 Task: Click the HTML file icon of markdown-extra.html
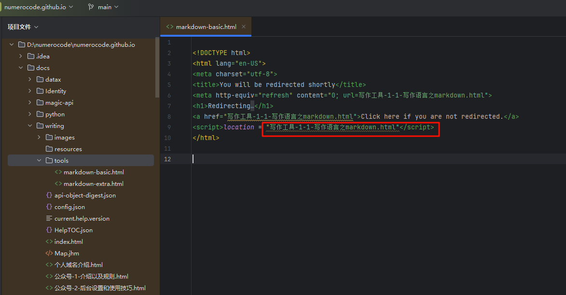click(x=58, y=184)
